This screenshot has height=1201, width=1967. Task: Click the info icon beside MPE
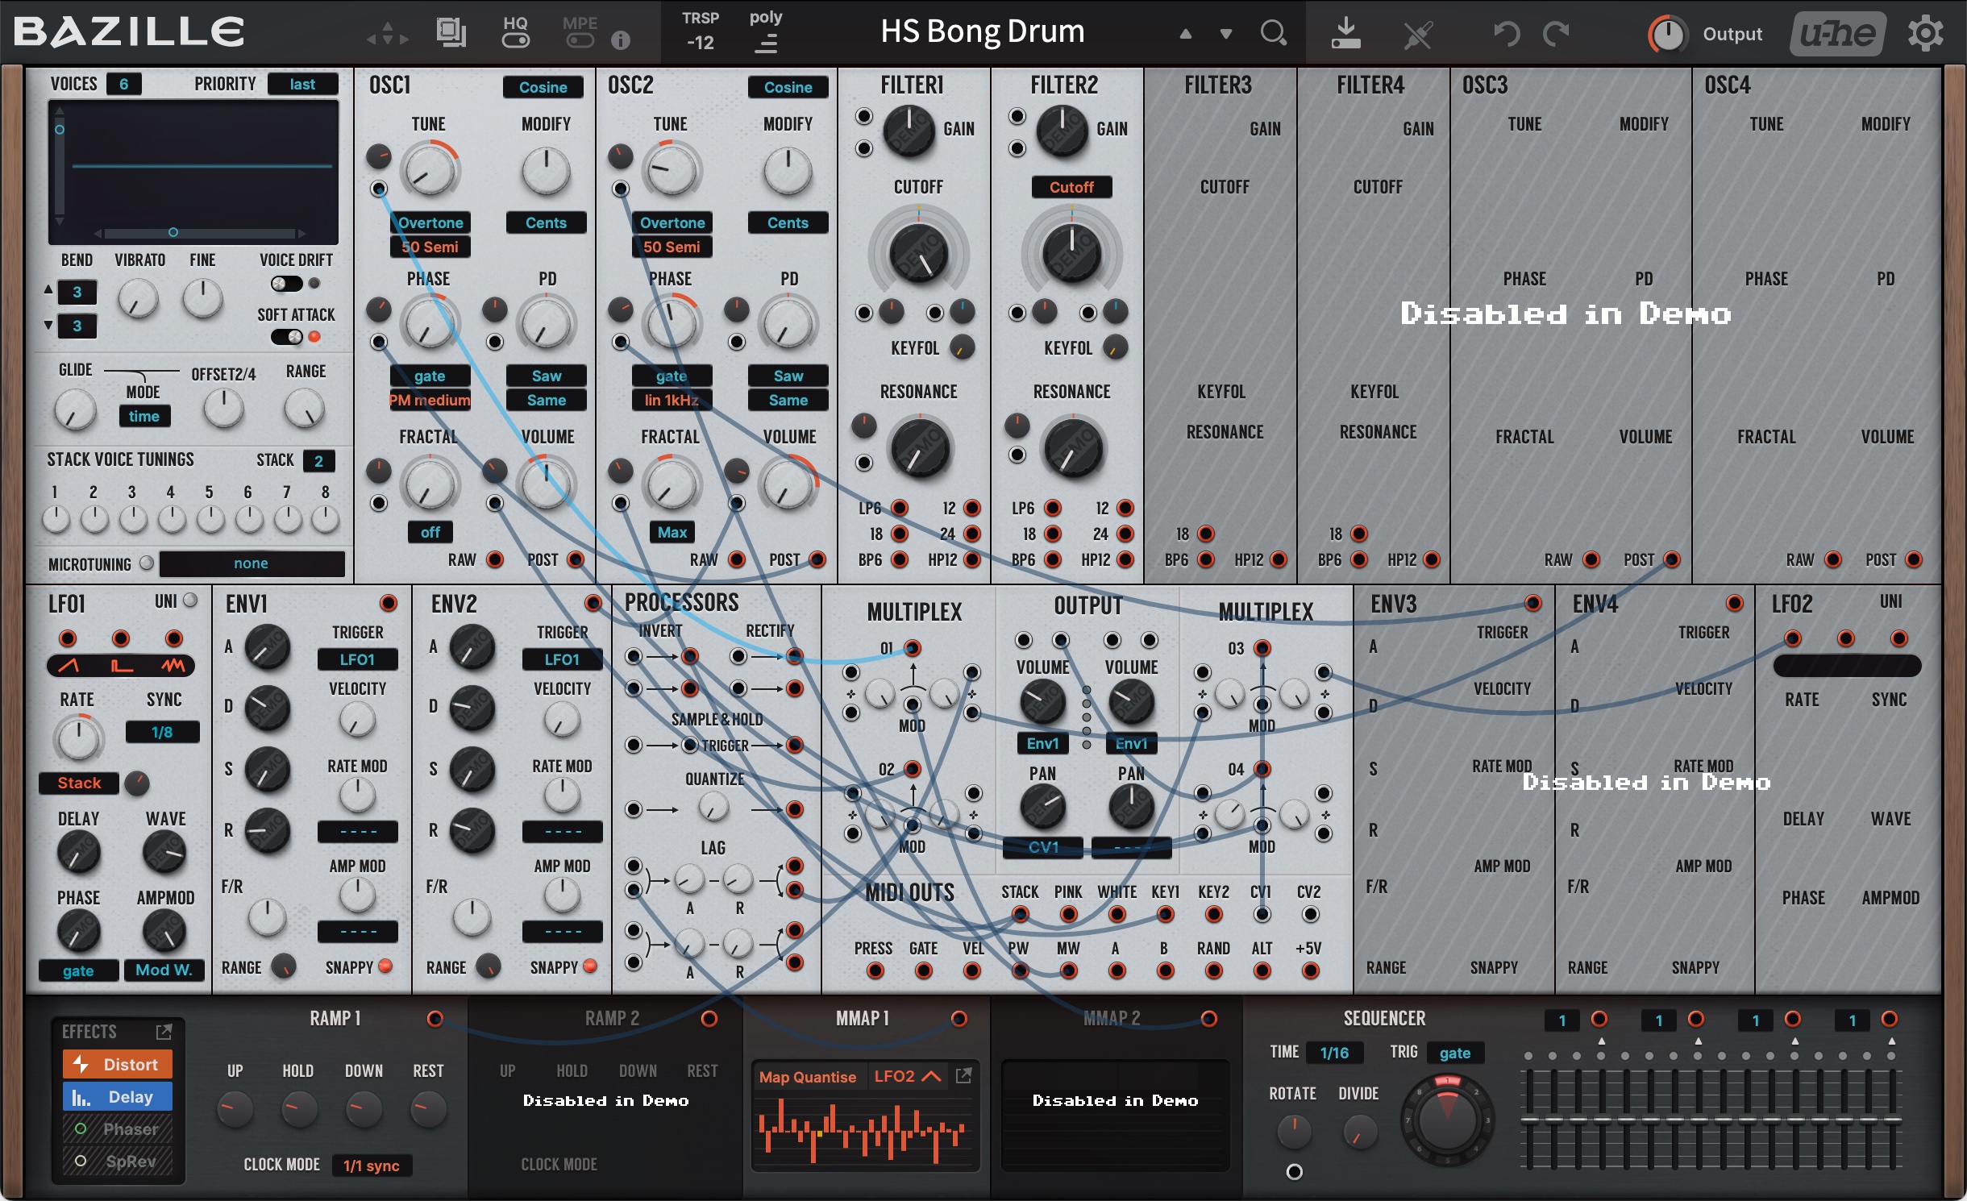(620, 39)
